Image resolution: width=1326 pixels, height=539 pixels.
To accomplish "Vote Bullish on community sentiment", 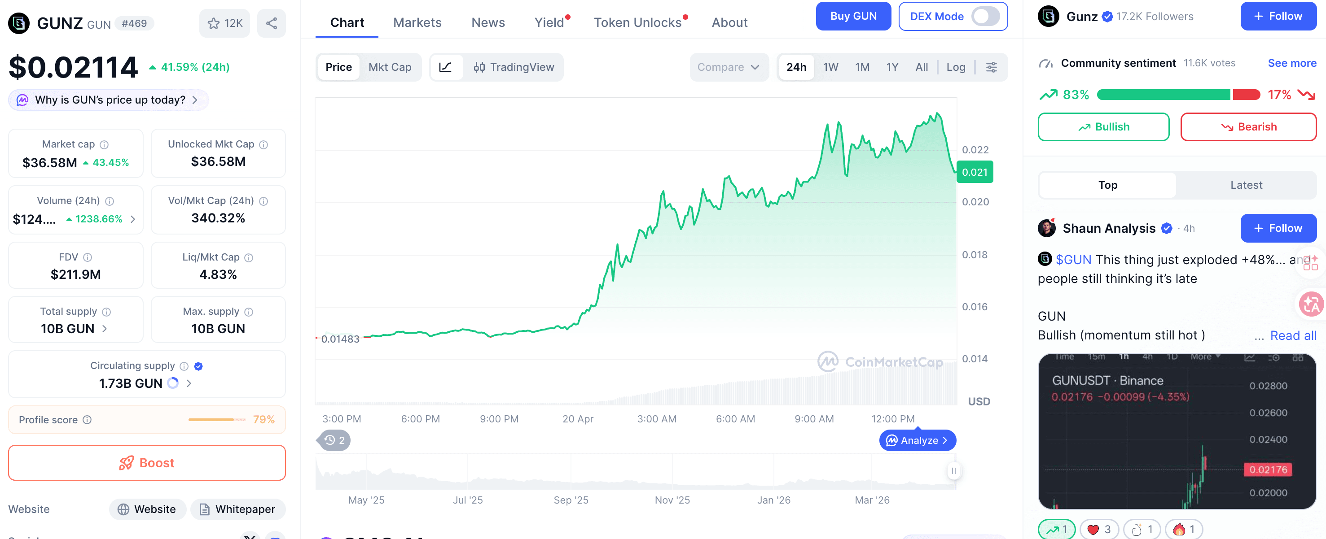I will [1103, 127].
